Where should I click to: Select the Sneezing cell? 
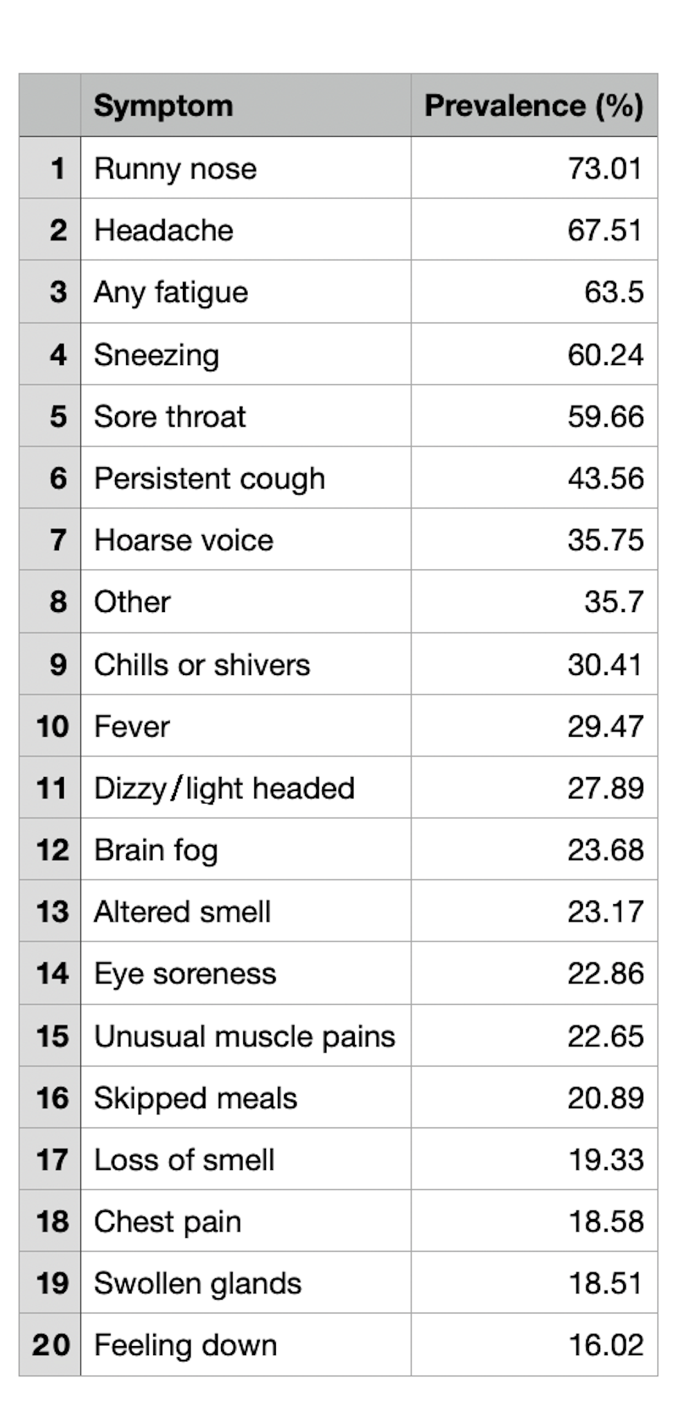coord(157,355)
